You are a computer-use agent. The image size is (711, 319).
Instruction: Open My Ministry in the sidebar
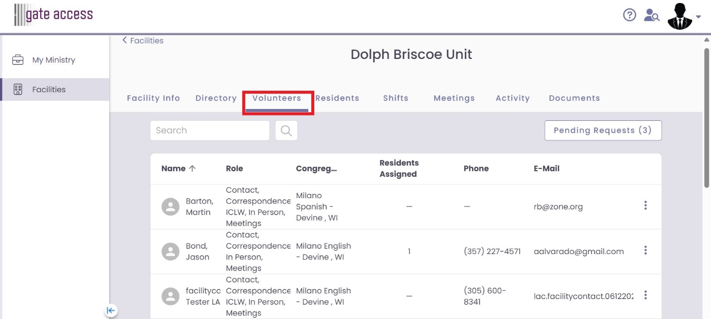54,60
